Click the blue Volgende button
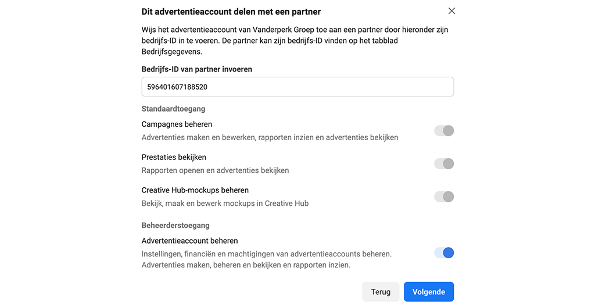This screenshot has height=307, width=595. point(428,292)
